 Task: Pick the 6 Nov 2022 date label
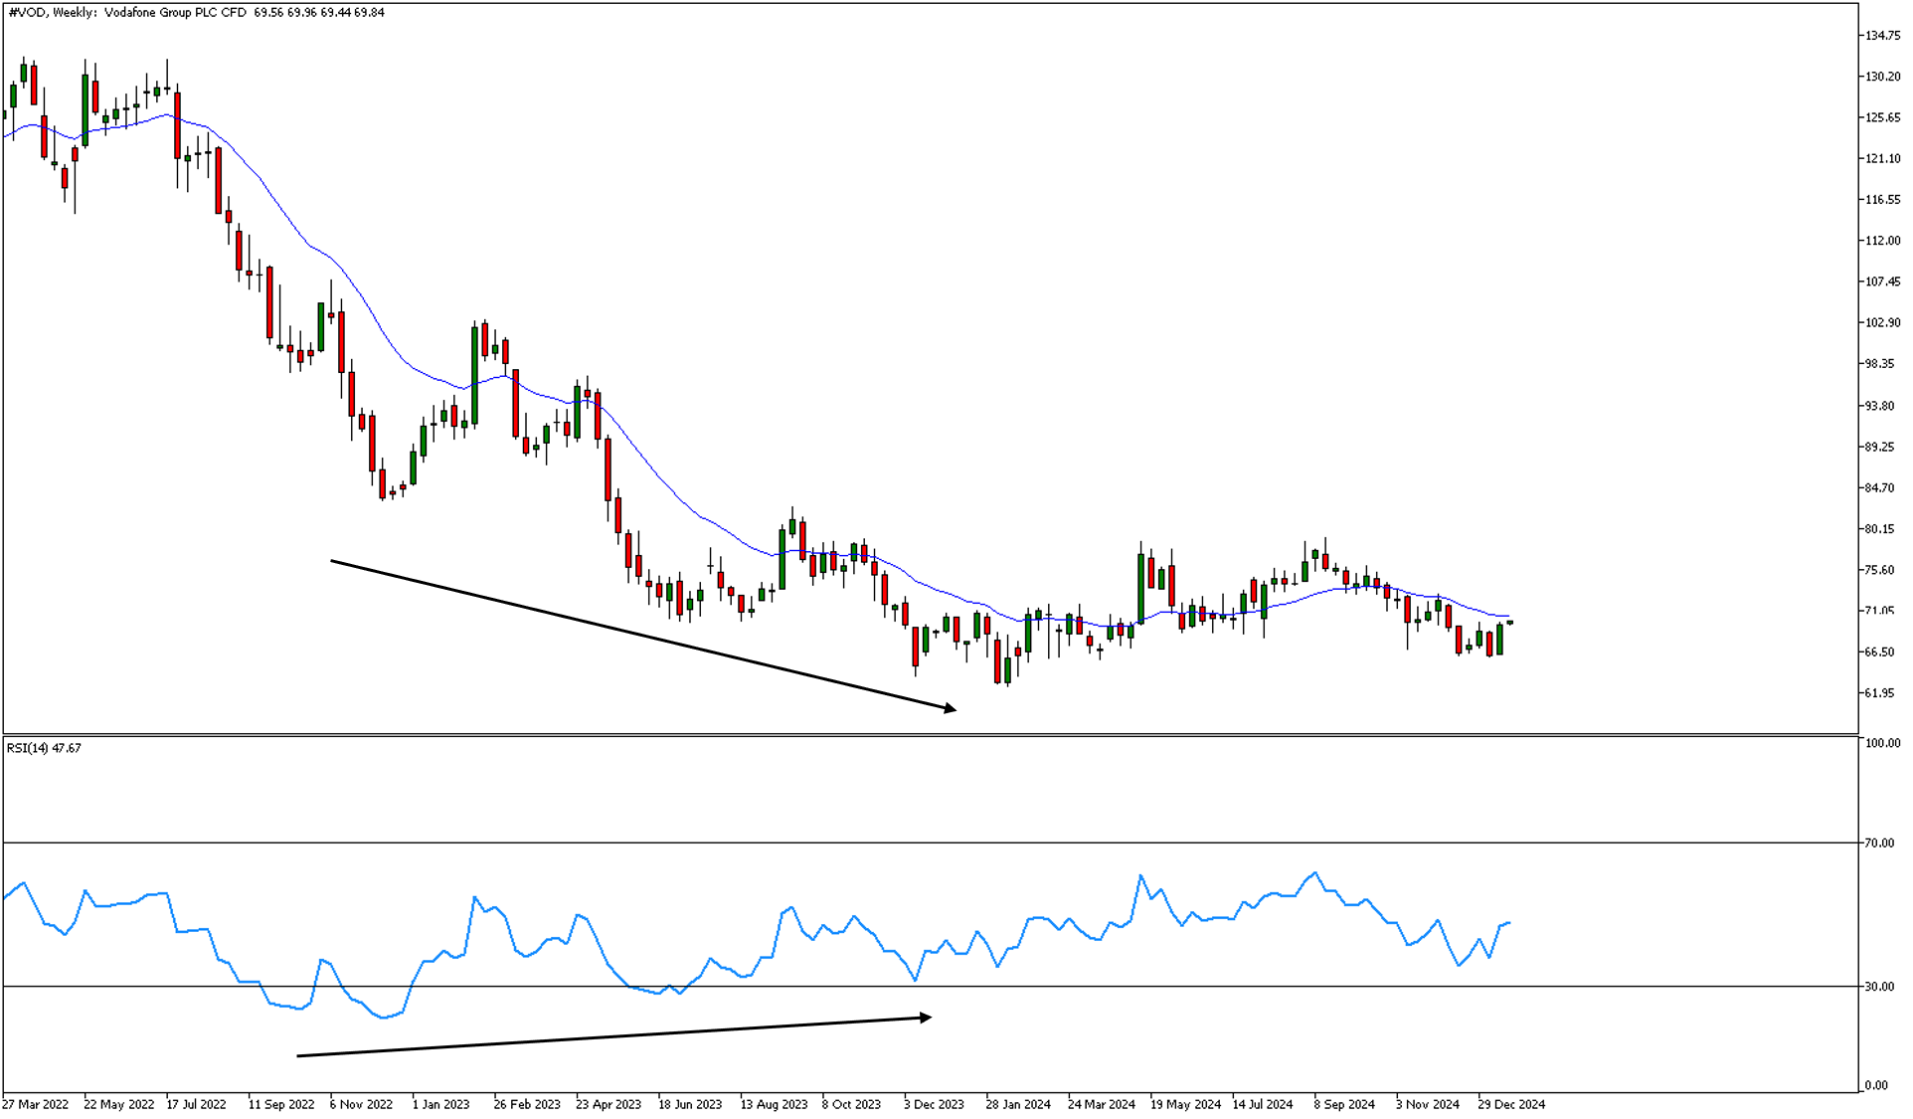pos(362,1105)
